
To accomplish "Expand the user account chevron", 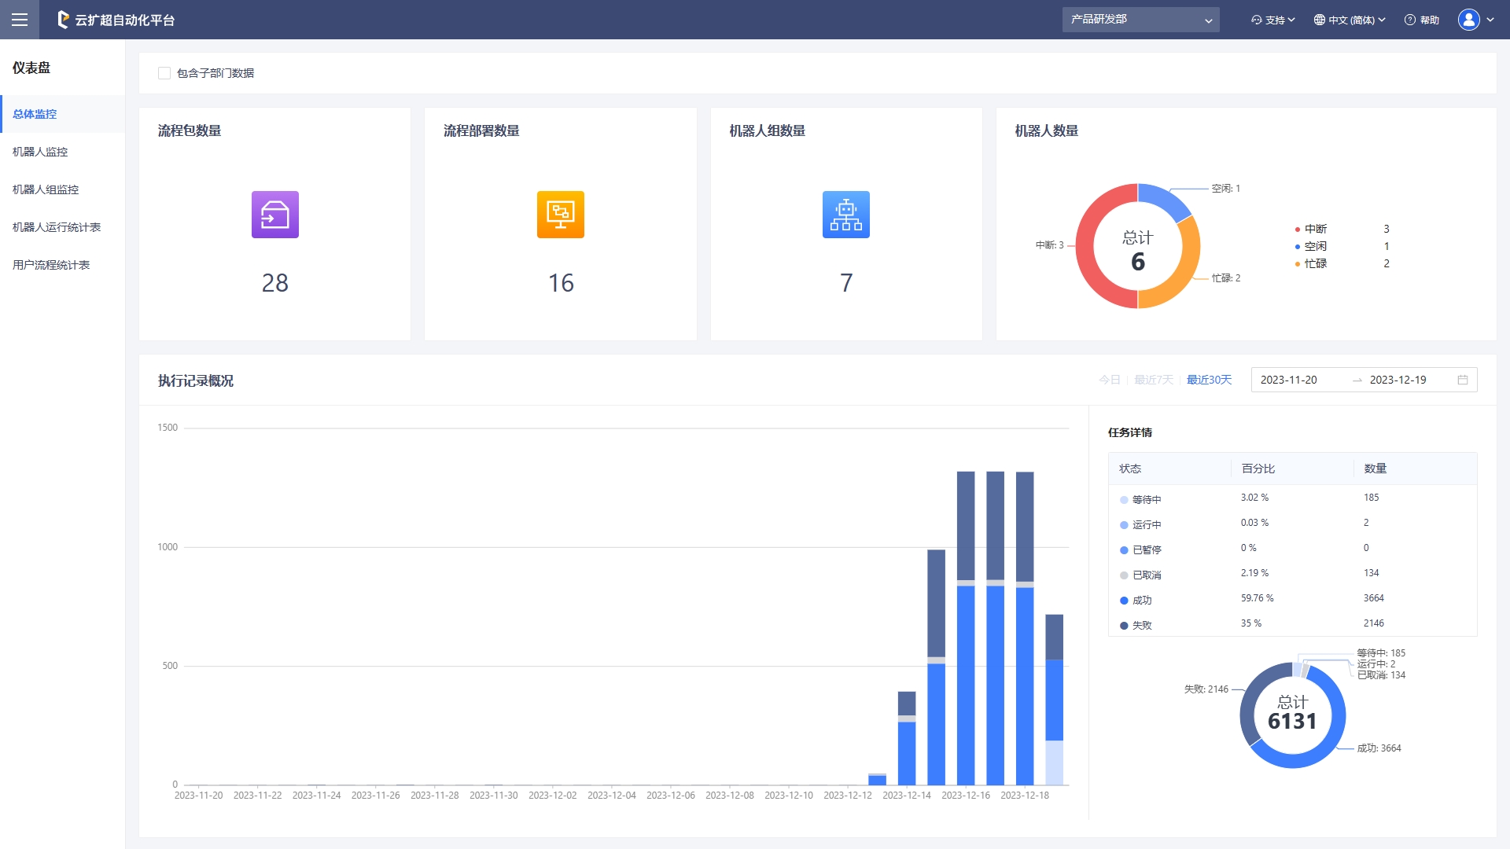I will [1490, 20].
